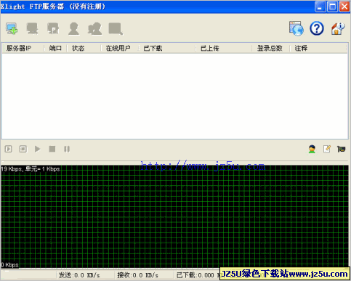Open the server configuration toolbar icon
Image resolution: width=351 pixels, height=281 pixels.
click(x=53, y=28)
